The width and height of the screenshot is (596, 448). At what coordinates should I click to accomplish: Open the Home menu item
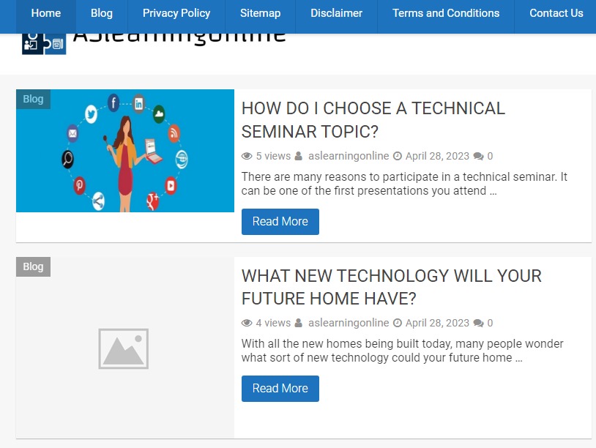pos(46,13)
